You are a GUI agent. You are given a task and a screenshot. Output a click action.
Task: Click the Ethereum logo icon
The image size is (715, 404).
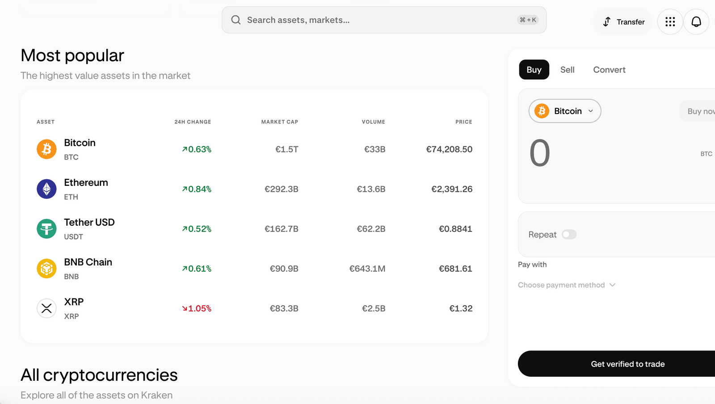[46, 189]
